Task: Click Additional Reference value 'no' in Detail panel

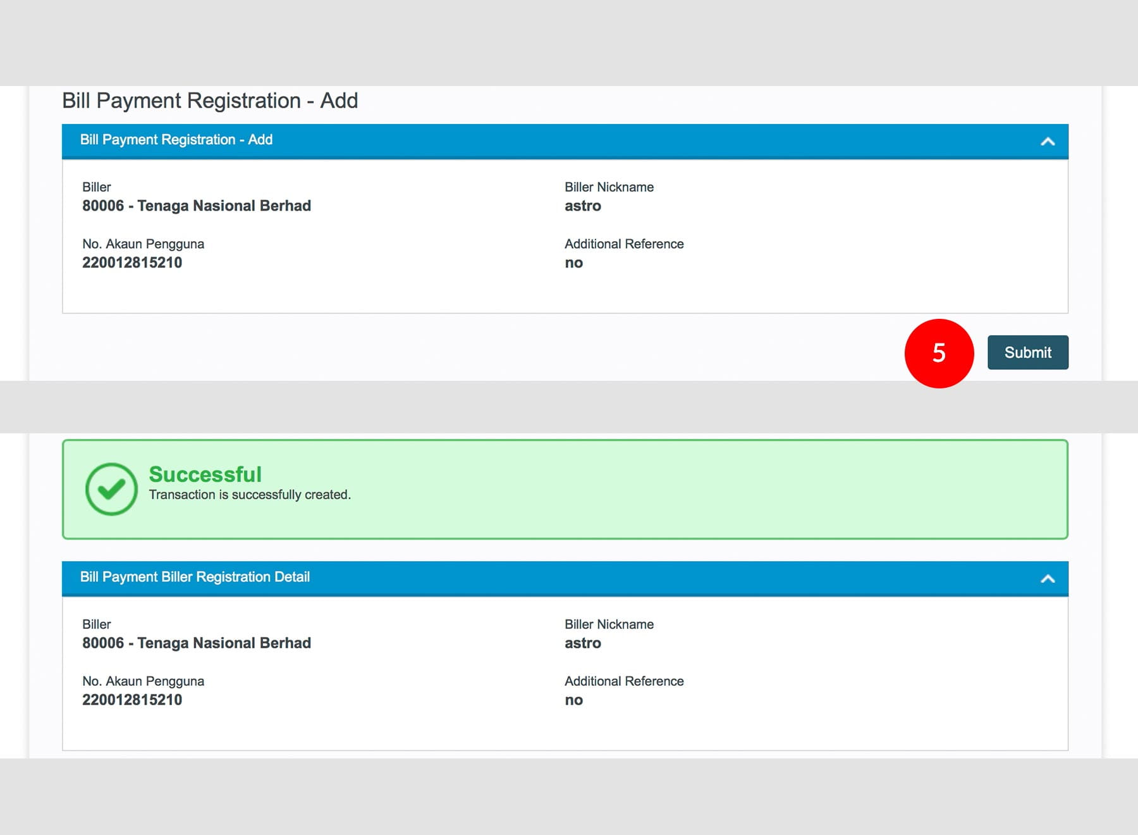Action: click(x=573, y=700)
